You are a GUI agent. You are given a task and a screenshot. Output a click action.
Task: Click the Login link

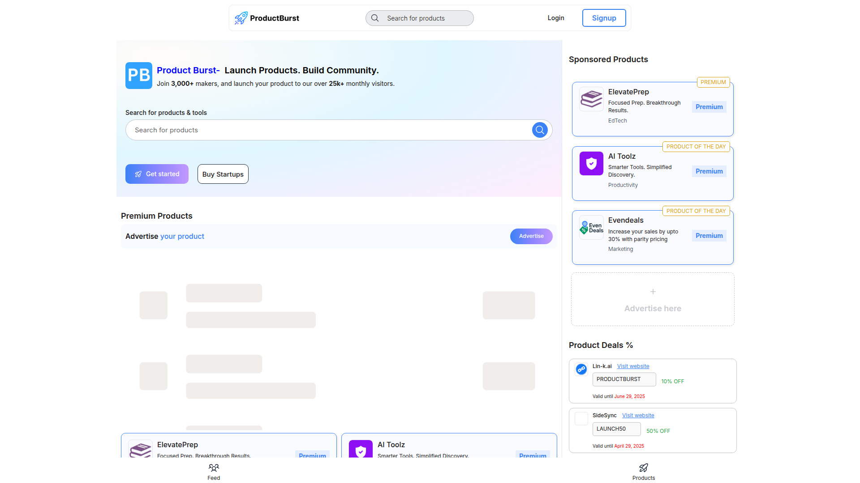pos(555,18)
